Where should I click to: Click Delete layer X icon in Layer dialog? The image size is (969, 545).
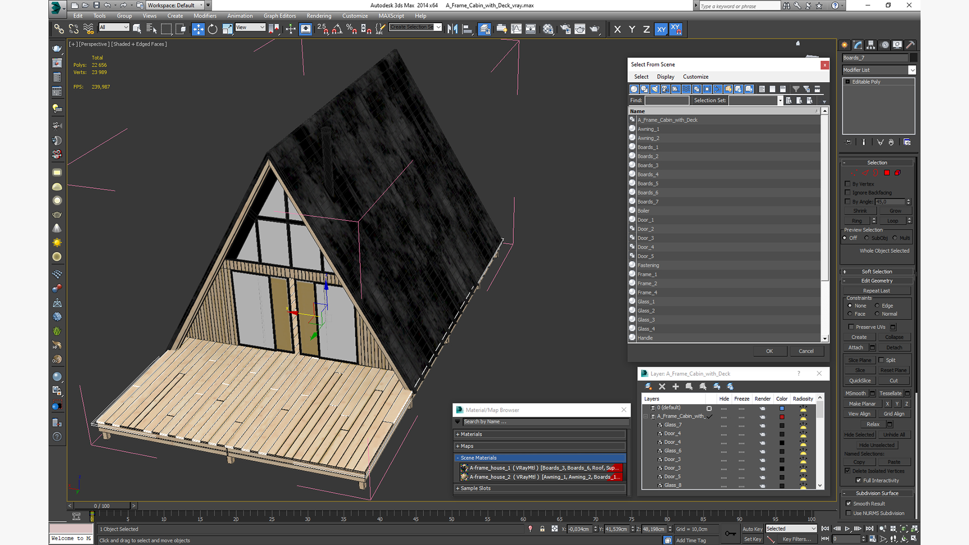pos(662,387)
